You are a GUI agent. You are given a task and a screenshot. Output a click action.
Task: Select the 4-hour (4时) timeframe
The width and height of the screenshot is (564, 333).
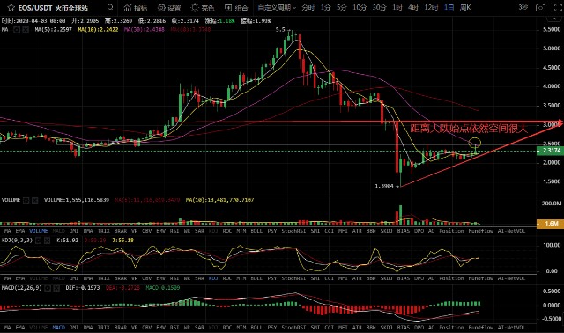click(413, 8)
